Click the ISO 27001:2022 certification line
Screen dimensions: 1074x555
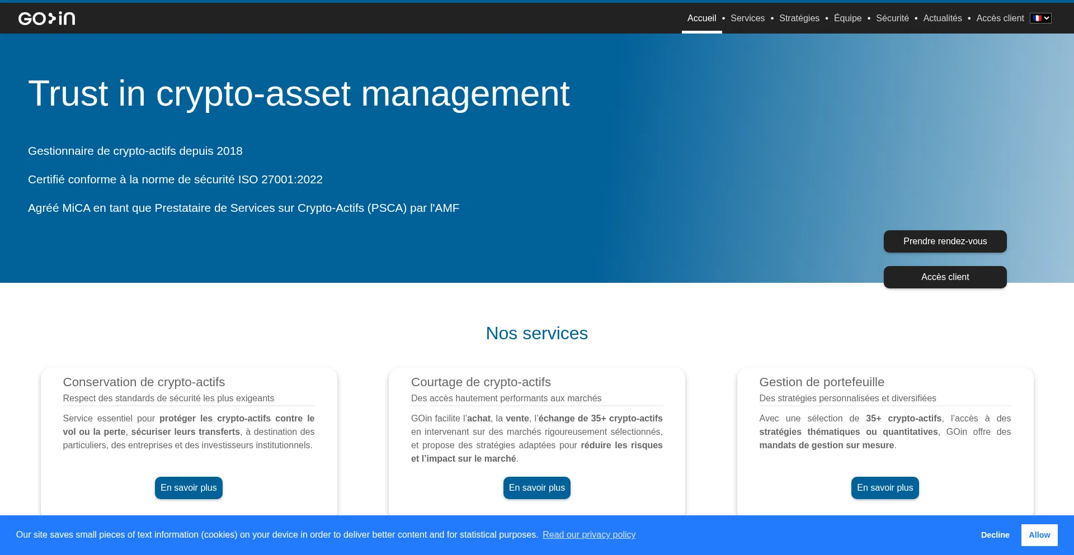(175, 179)
